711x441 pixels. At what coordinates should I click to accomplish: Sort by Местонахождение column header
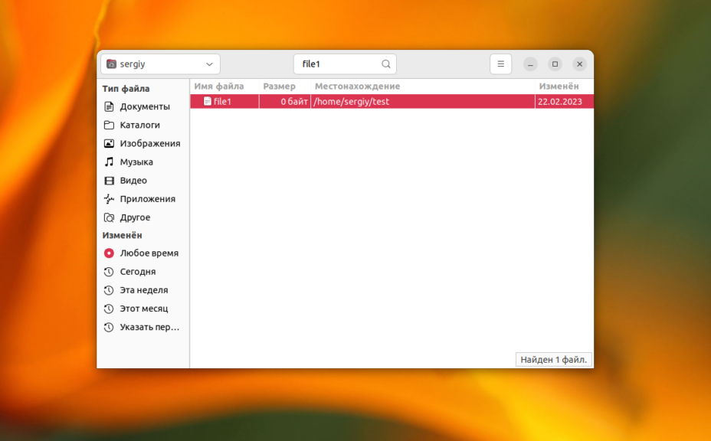click(x=357, y=87)
